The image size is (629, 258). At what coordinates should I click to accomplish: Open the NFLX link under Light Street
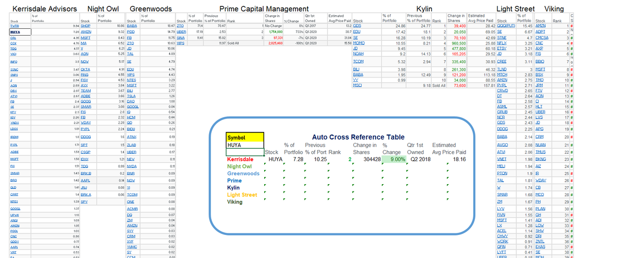(502, 43)
